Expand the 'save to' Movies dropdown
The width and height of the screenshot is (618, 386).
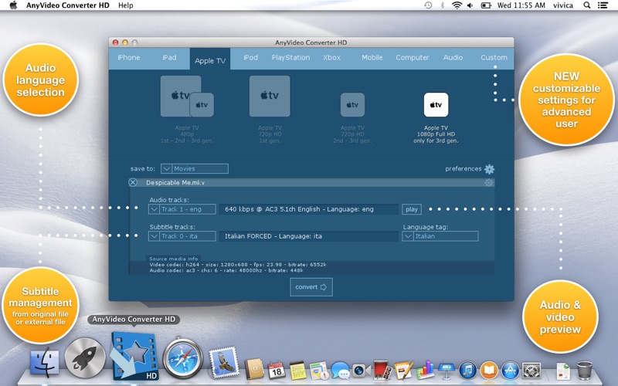195,168
